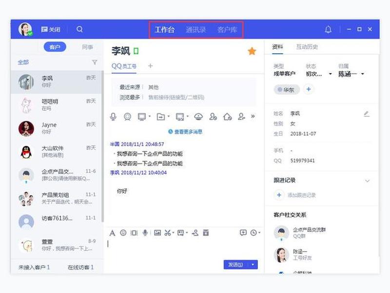
Task: Click the screen share monitor icon
Action: (180, 117)
